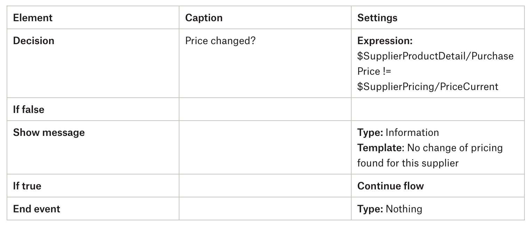Viewport: 530px width, 228px height.
Task: Click the Caption column header
Action: [204, 18]
